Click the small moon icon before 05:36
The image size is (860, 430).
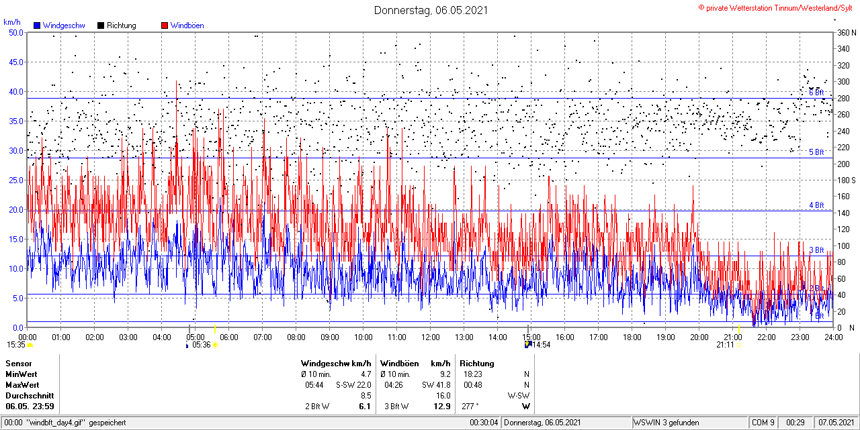pyautogui.click(x=187, y=345)
